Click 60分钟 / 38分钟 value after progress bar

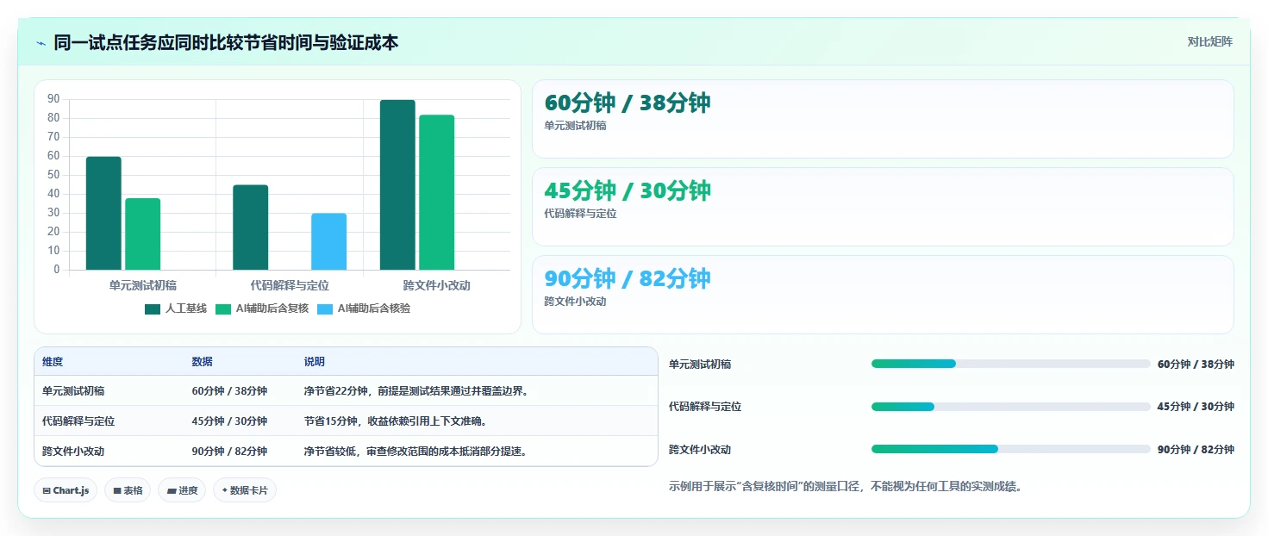click(x=1196, y=365)
